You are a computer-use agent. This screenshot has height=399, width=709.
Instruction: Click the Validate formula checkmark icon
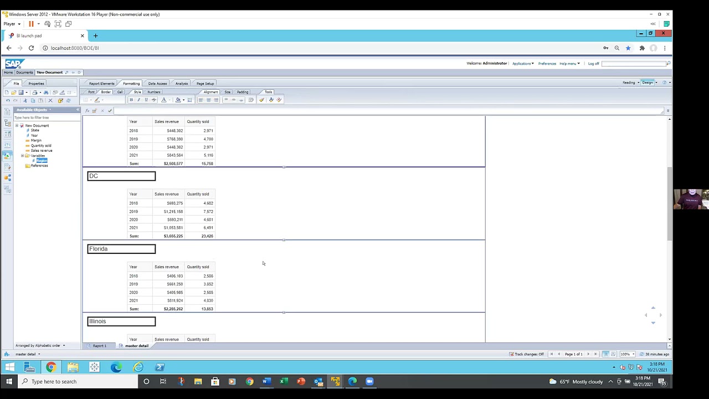[110, 110]
